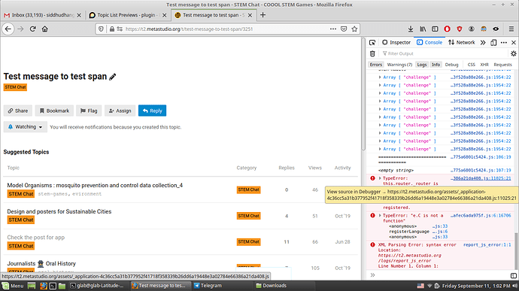Toggle the Requests console filter
The image size is (519, 291).
(x=502, y=65)
